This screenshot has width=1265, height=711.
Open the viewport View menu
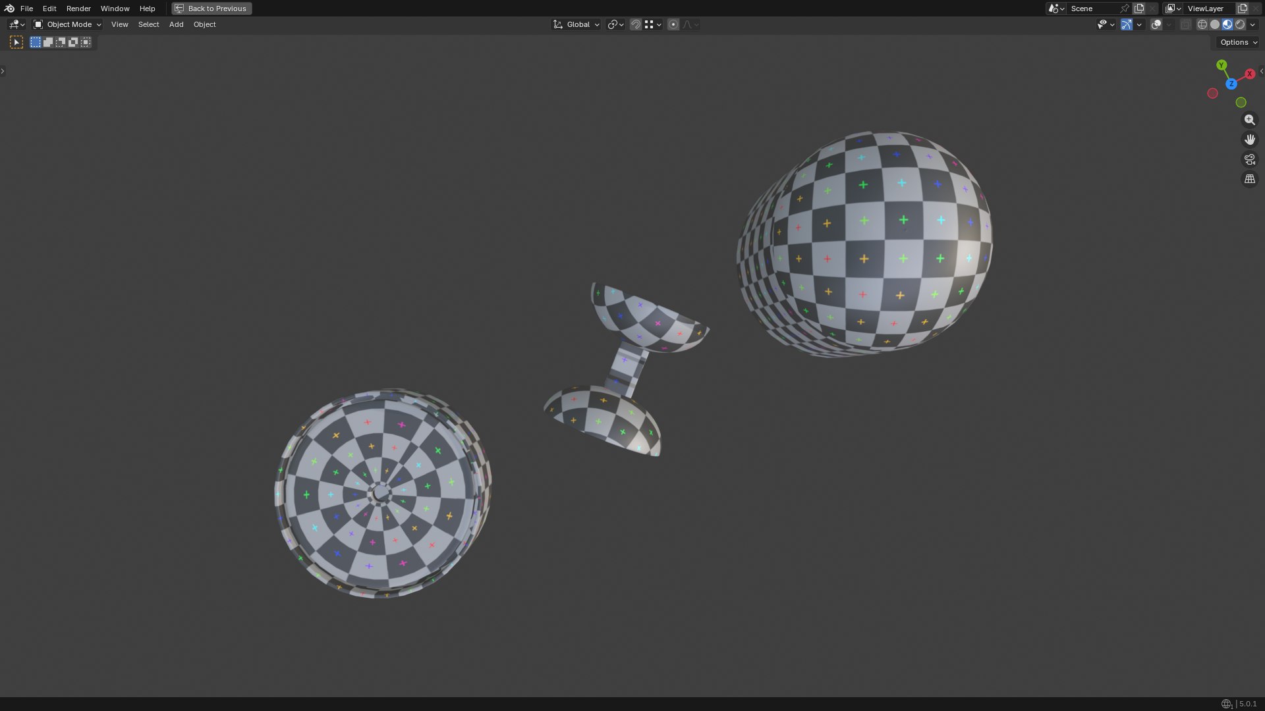point(119,24)
